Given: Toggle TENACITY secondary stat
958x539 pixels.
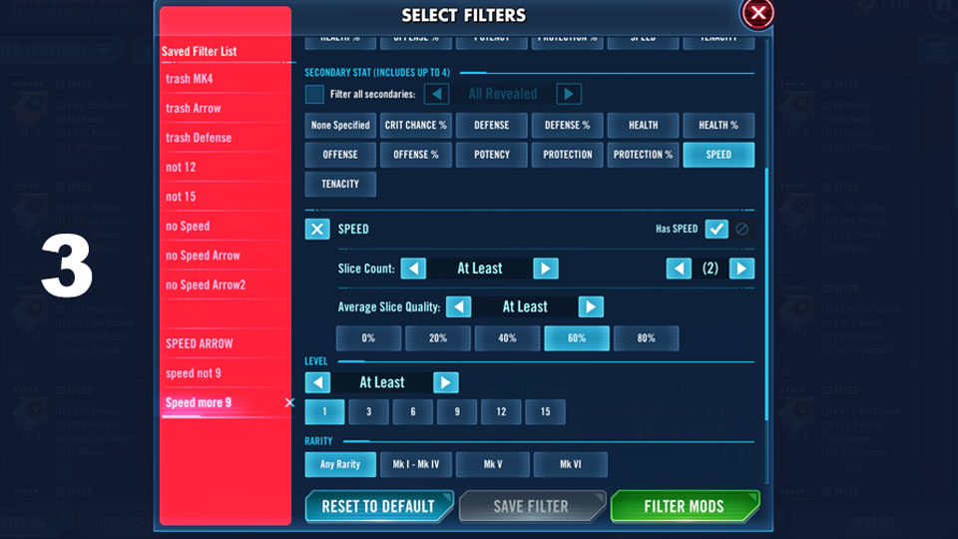Looking at the screenshot, I should pyautogui.click(x=340, y=184).
